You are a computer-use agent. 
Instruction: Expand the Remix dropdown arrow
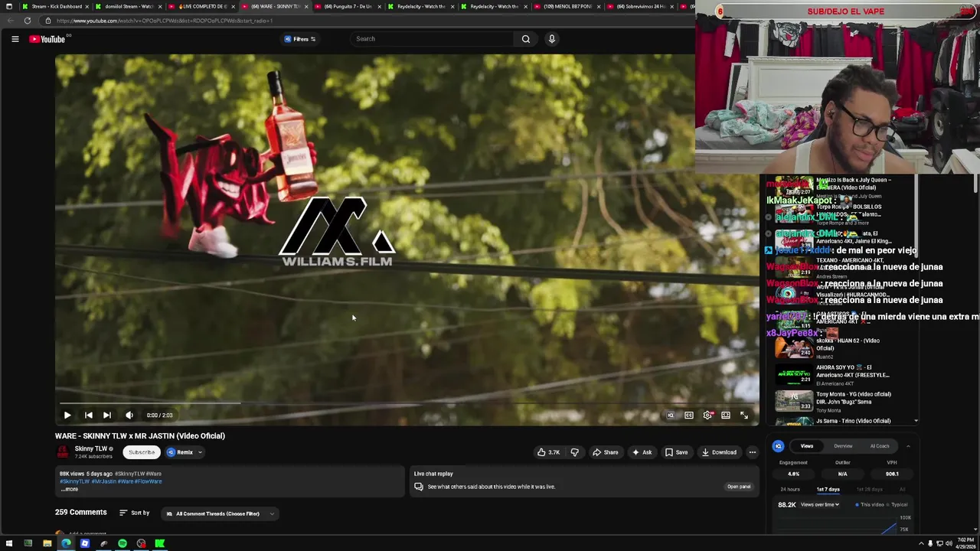(x=201, y=452)
